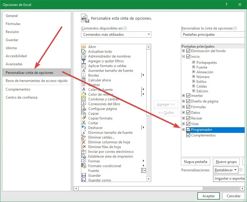Open the Comandos más utilizados dropdown
Viewport: 247px width, 202px height.
116,34
